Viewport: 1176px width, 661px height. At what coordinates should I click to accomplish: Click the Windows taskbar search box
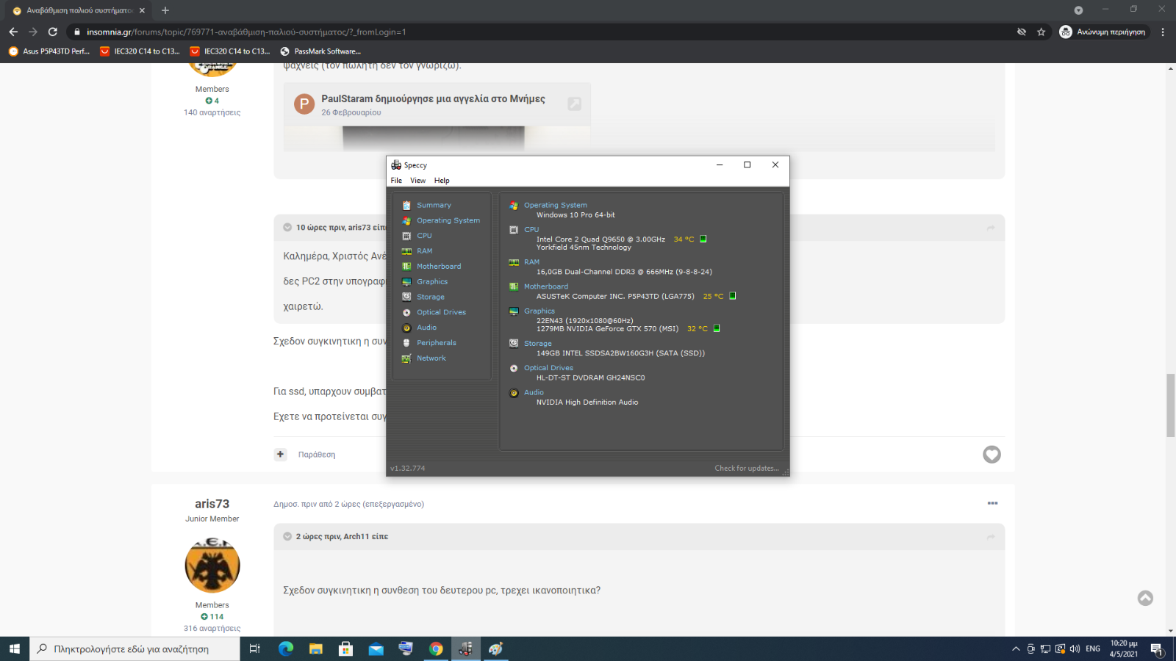135,649
